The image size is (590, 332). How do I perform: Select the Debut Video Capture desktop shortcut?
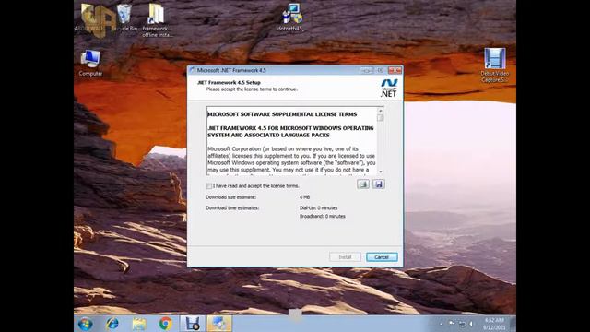pos(495,65)
